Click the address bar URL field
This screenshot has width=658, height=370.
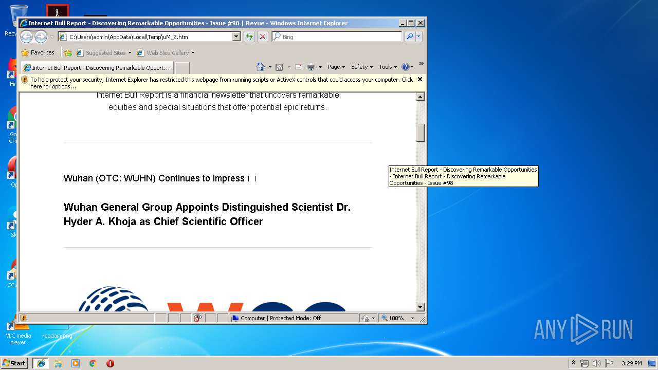coord(150,36)
